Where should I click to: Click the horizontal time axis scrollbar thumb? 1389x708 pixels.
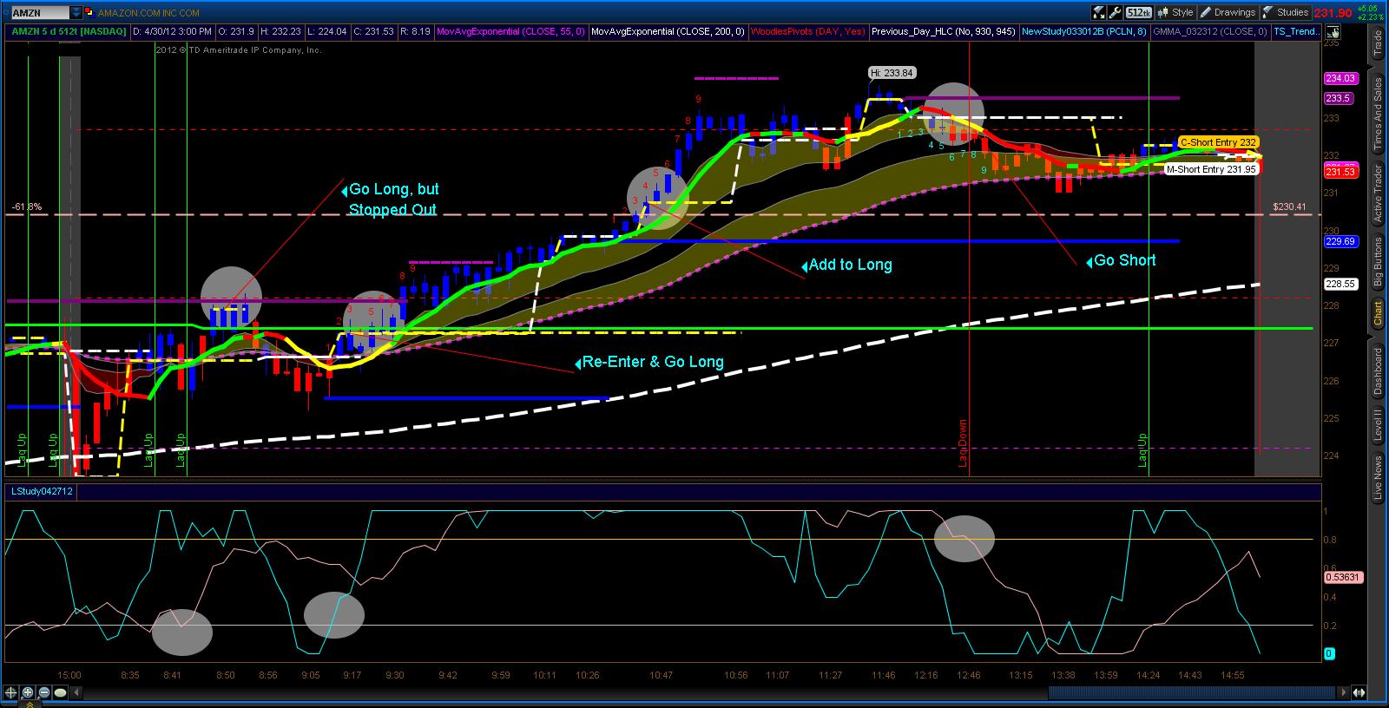click(x=1192, y=692)
